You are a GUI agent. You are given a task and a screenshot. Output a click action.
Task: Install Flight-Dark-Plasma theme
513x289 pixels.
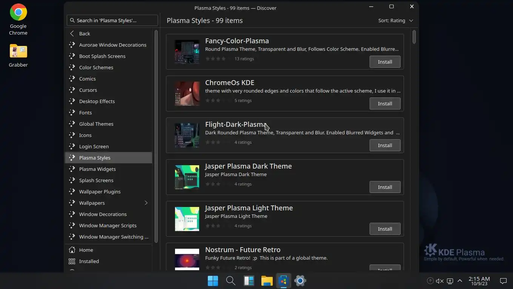click(x=385, y=145)
